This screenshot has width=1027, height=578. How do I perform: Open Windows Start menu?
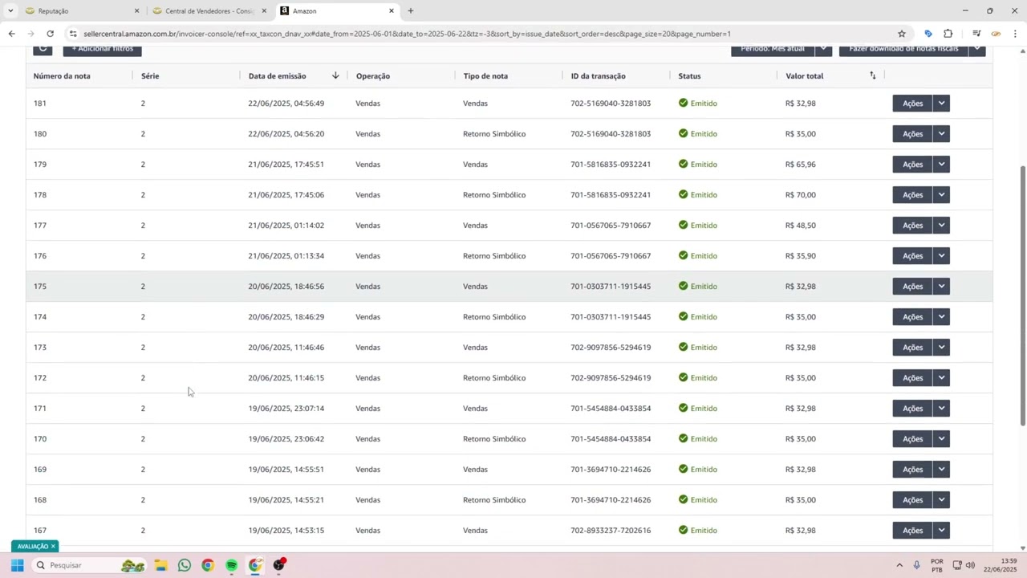coord(17,565)
